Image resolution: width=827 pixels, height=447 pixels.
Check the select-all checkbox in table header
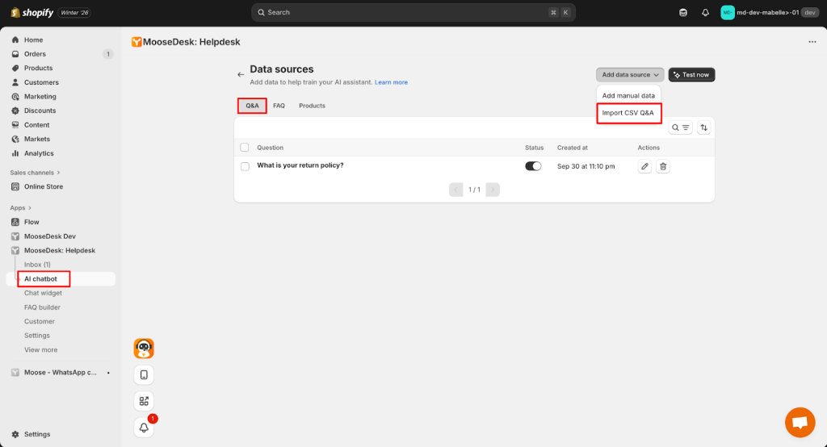coord(245,148)
